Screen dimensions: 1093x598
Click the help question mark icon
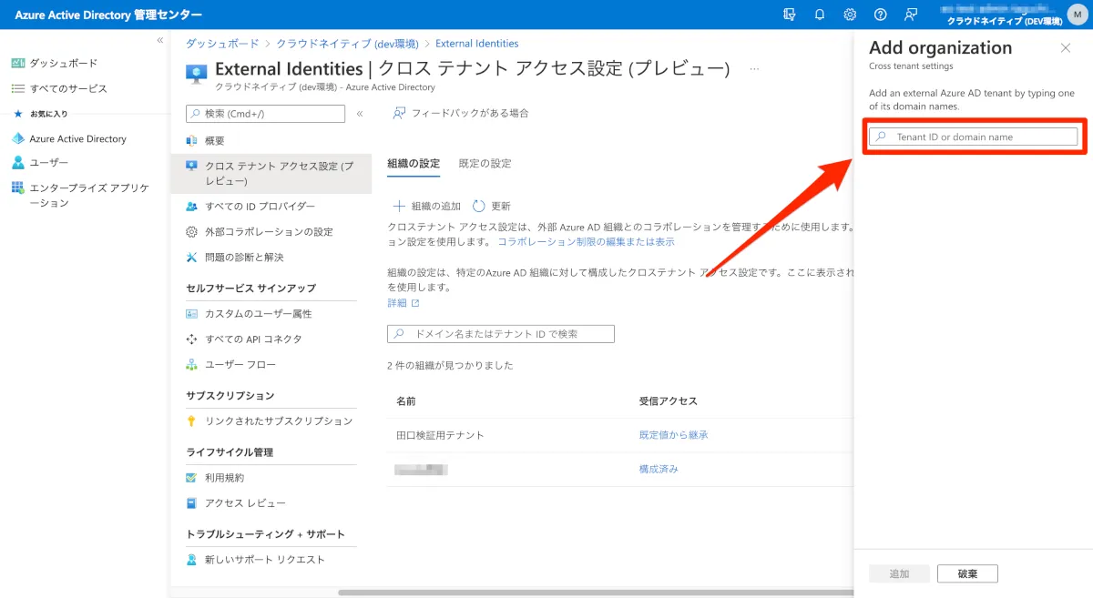tap(880, 15)
